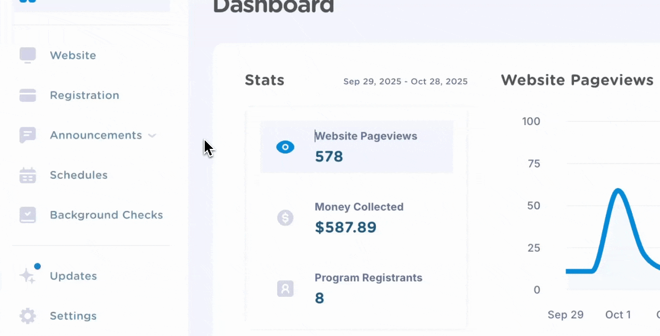
Task: Click the Sep 29 - Oct 28 date range
Action: coord(405,81)
